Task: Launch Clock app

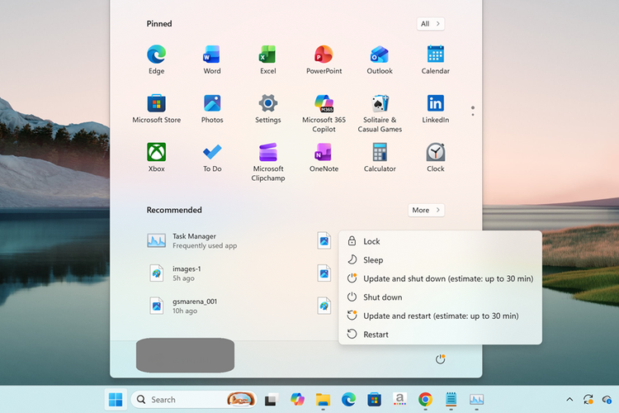Action: point(436,157)
